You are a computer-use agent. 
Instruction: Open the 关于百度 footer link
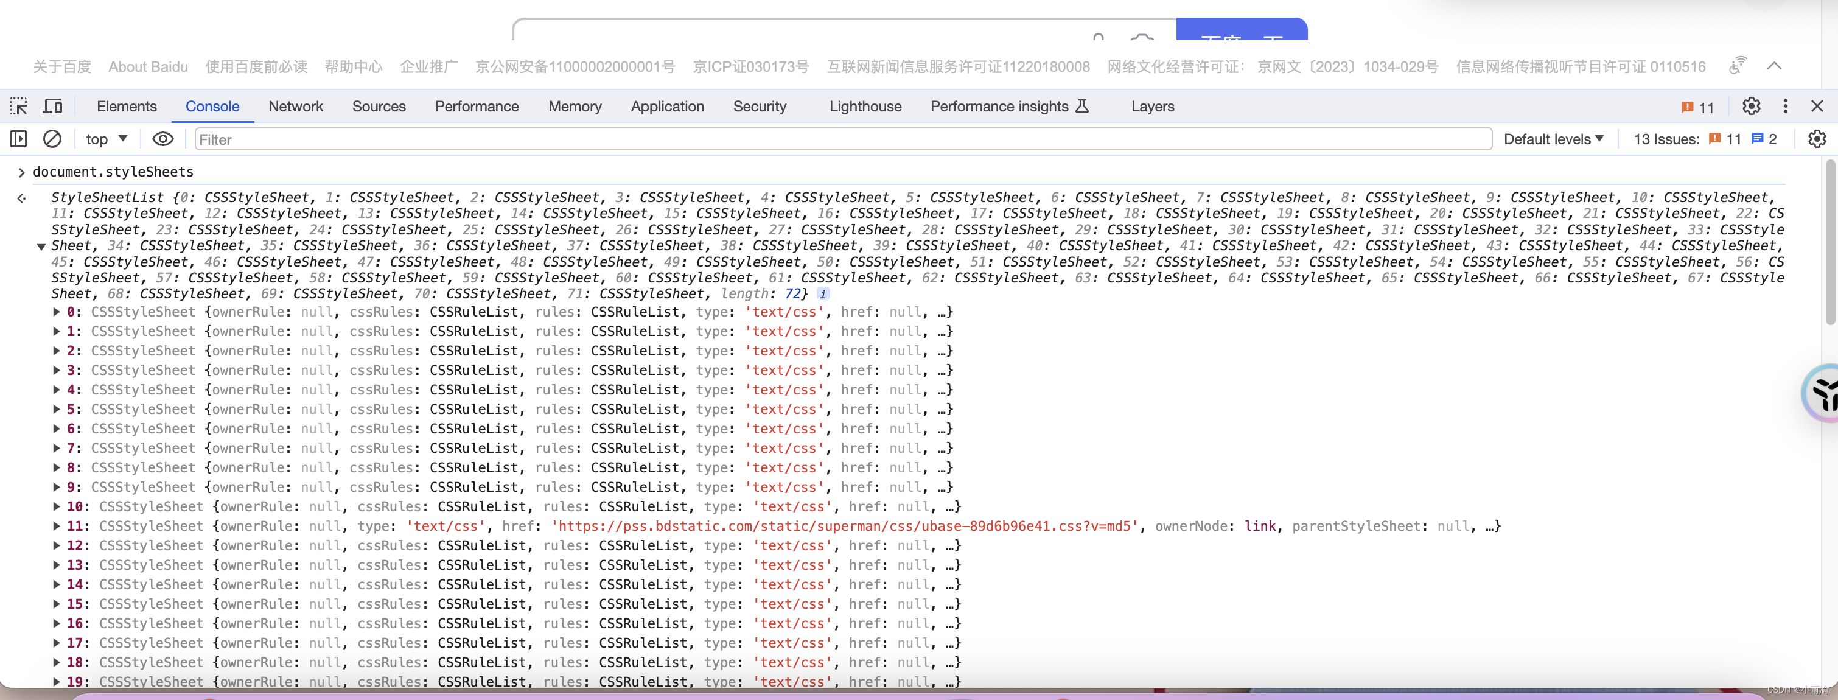[x=62, y=66]
